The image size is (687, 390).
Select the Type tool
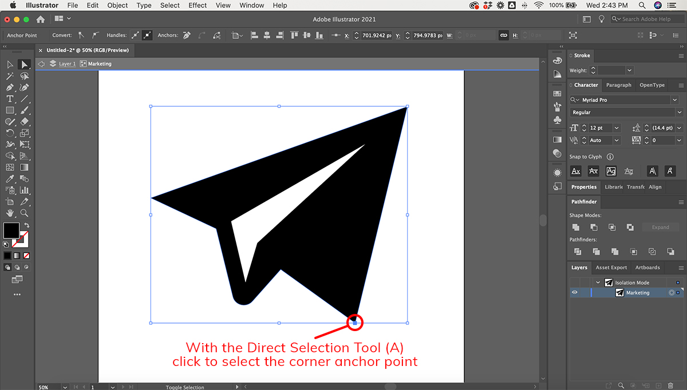(x=10, y=99)
